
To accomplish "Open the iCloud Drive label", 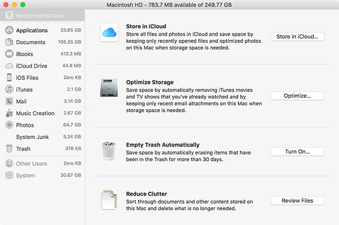I will click(31, 66).
